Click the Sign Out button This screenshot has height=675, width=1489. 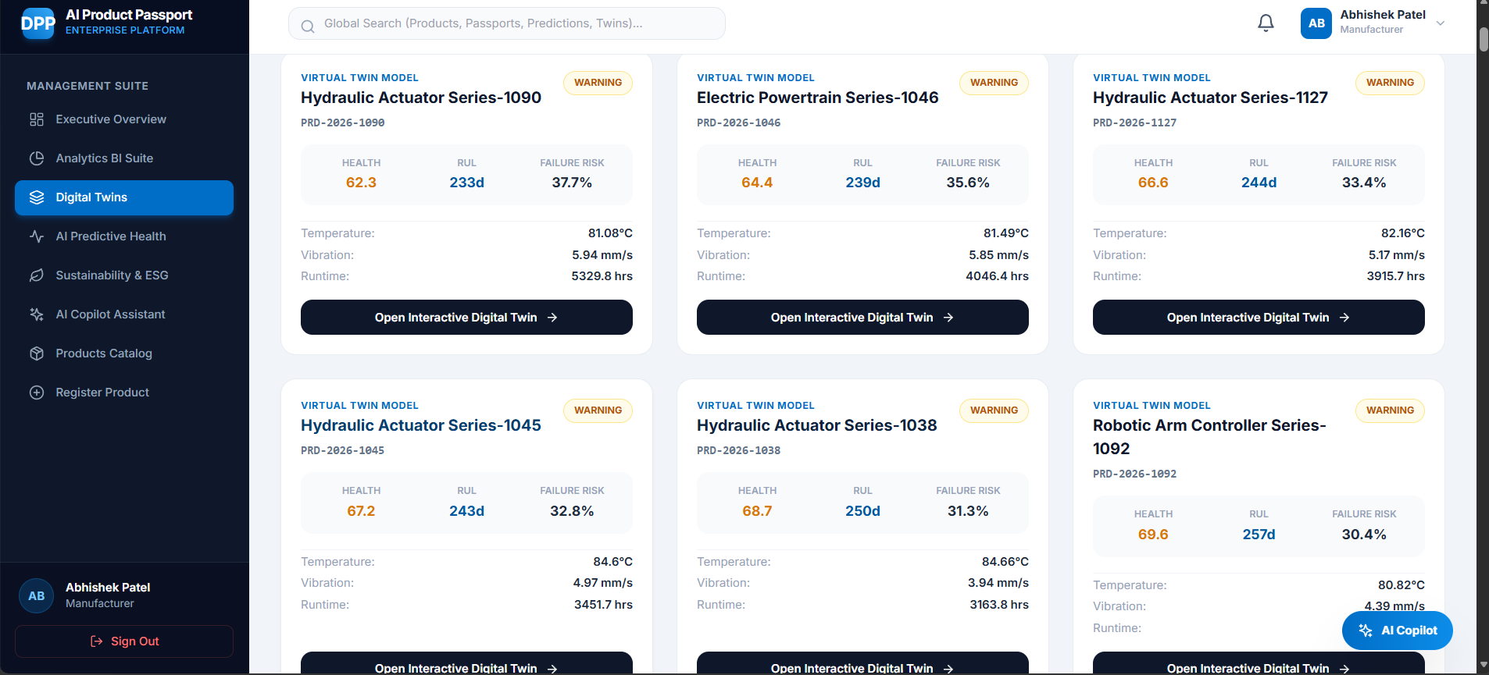click(x=124, y=641)
